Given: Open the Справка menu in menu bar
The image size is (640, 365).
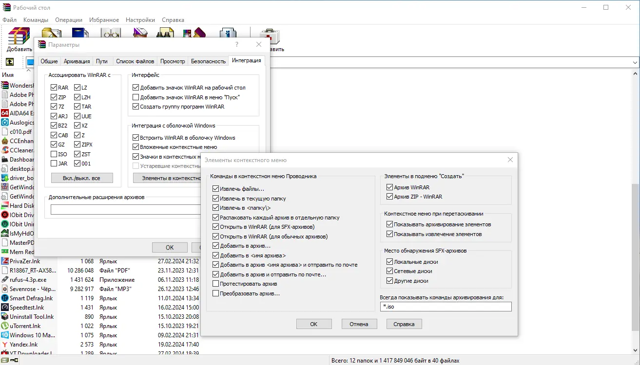Looking at the screenshot, I should pyautogui.click(x=173, y=20).
